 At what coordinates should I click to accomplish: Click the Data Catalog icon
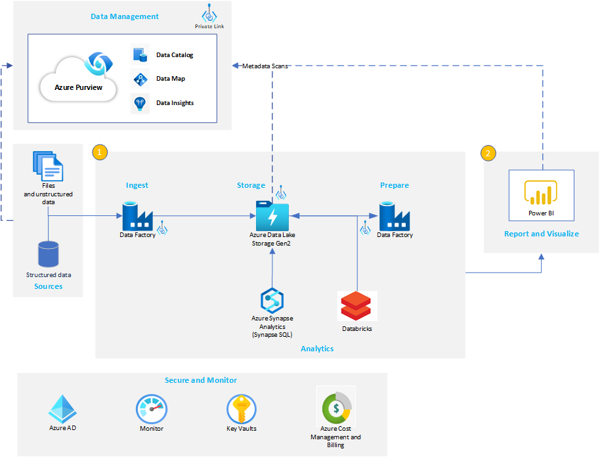(x=139, y=54)
